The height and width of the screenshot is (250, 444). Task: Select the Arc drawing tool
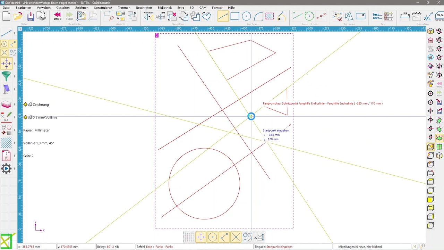258,16
